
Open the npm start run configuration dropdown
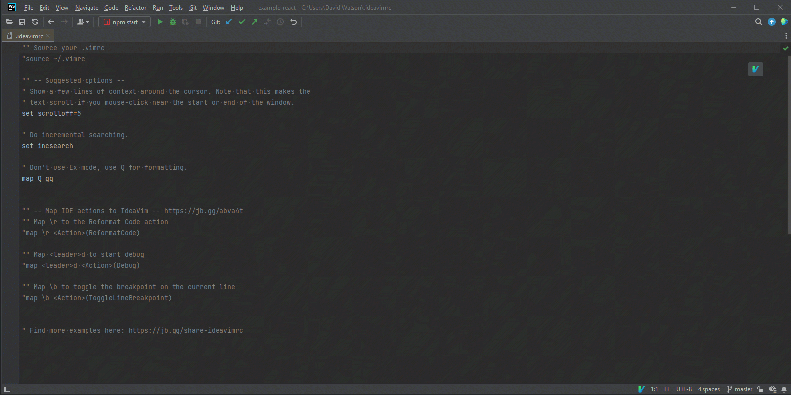tap(125, 22)
